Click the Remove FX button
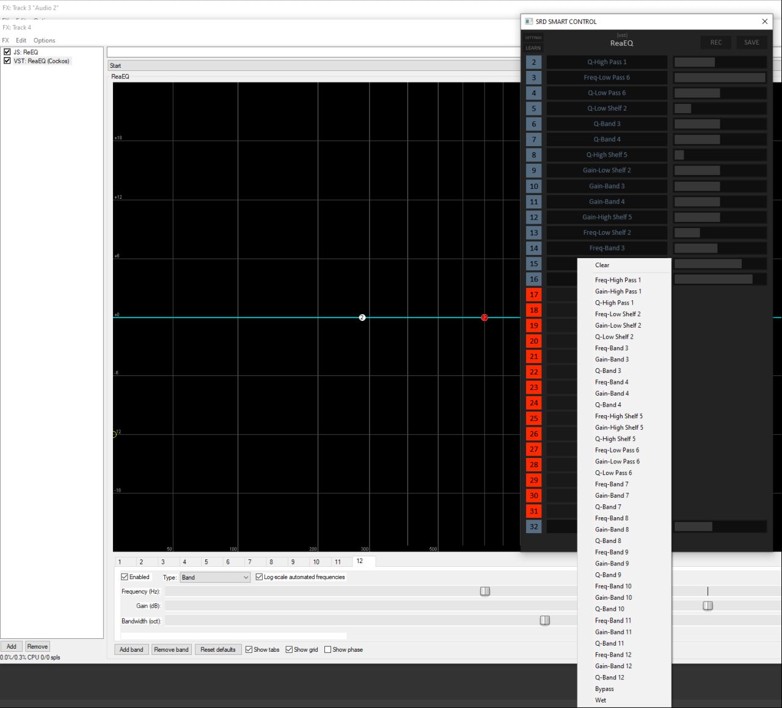The height and width of the screenshot is (708, 782). pos(37,646)
